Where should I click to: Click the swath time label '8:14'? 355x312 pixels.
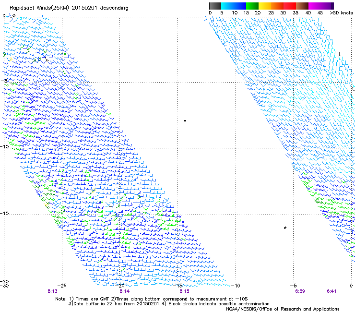coord(125,291)
